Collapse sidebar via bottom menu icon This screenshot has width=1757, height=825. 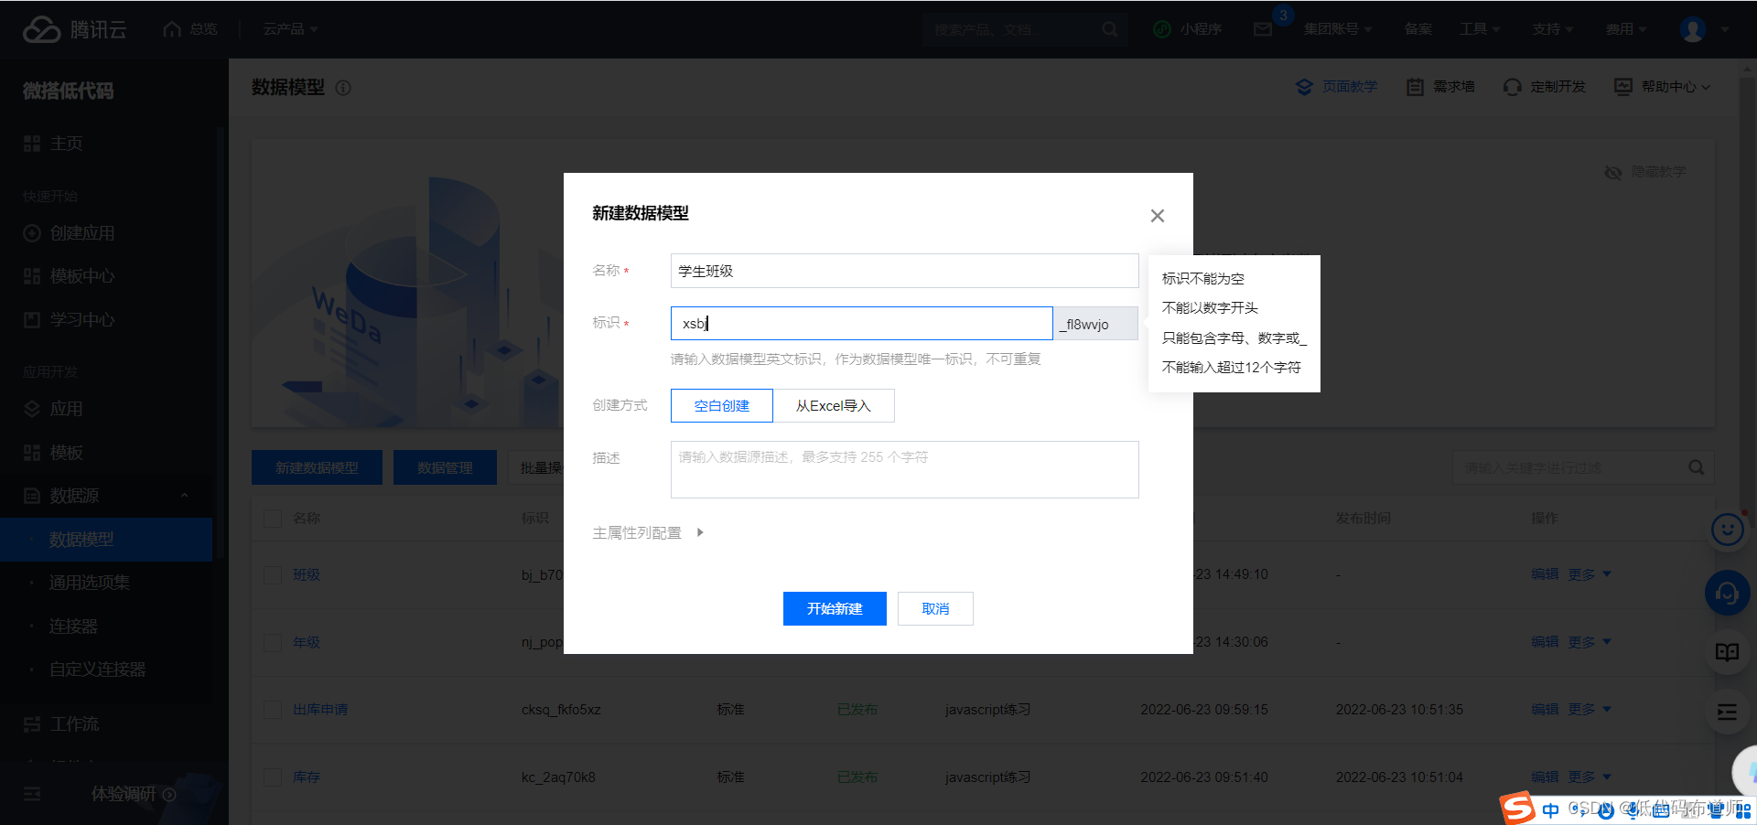coord(32,794)
